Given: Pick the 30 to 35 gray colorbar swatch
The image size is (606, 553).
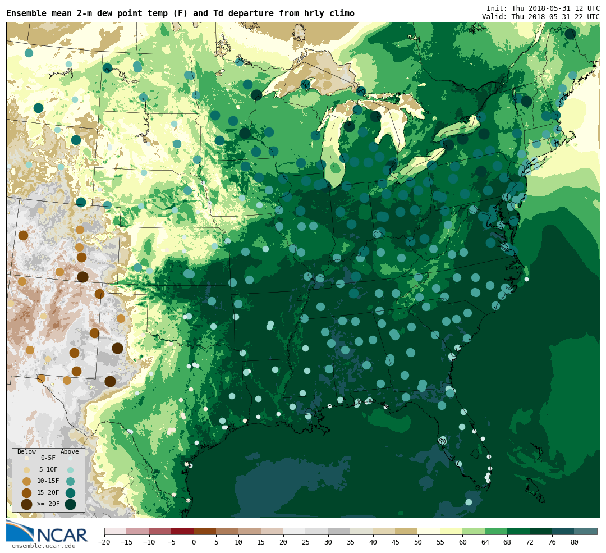Looking at the screenshot, I should [x=339, y=531].
